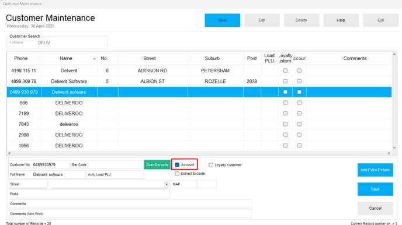Image resolution: width=402 pixels, height=225 pixels.
Task: Toggle account checkbox for phone 7189 row
Action: click(299, 114)
